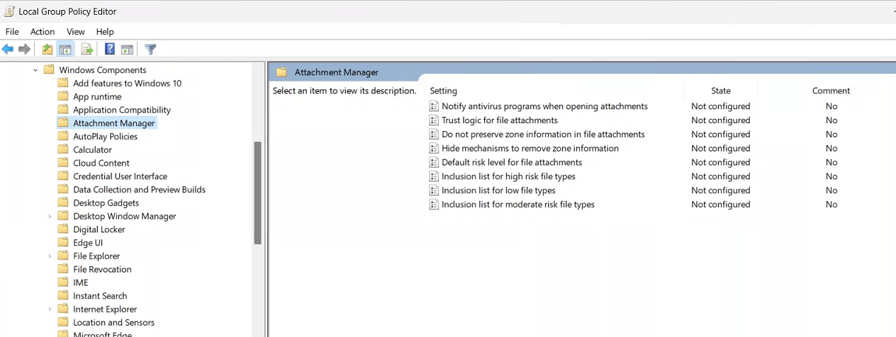Select Desktop Gadgets in the tree

pos(106,203)
